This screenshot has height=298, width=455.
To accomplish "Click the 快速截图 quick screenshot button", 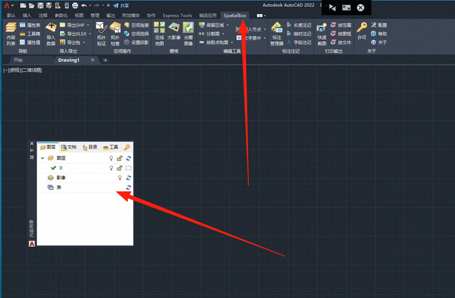I will (321, 35).
